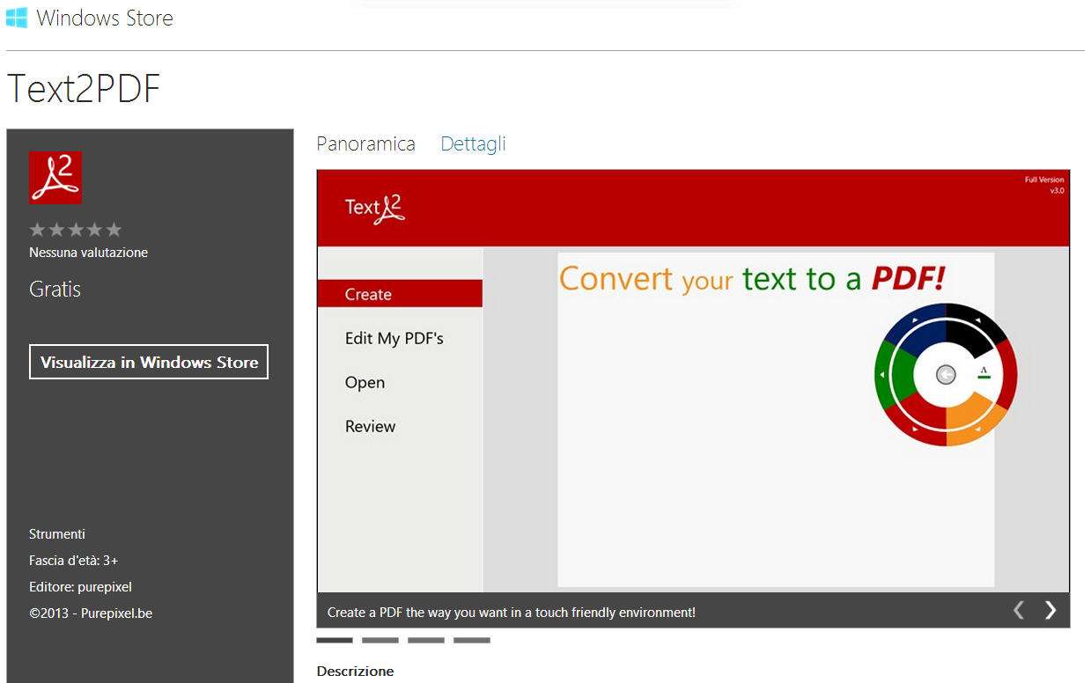Click previous screenshot arrow

point(1019,610)
